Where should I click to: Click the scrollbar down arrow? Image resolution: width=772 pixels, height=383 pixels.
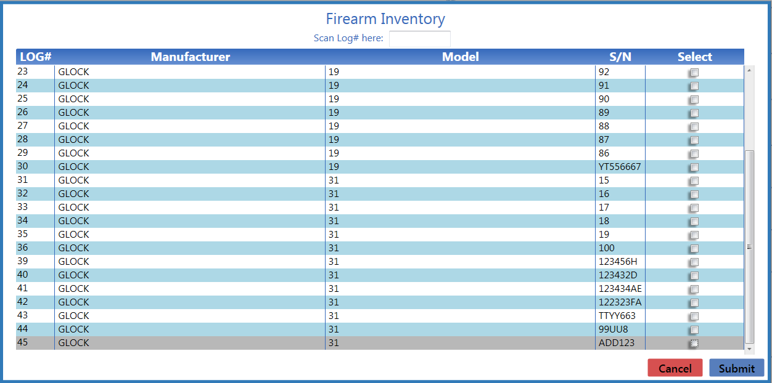click(749, 349)
